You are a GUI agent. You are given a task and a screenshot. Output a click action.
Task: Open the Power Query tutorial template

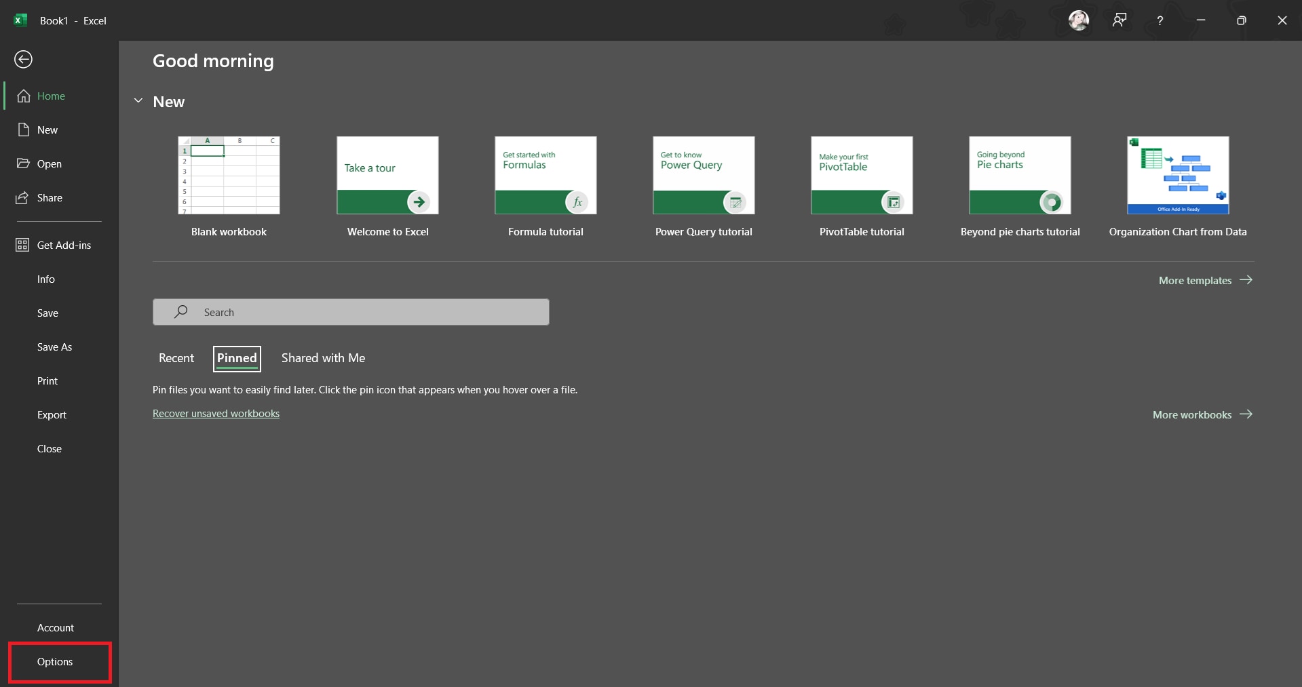click(x=704, y=175)
